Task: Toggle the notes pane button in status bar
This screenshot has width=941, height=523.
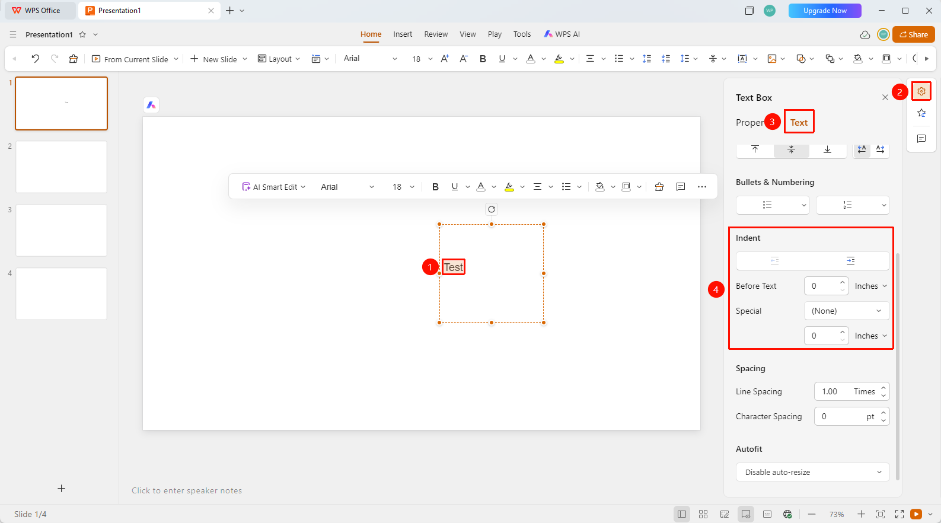Action: click(746, 514)
